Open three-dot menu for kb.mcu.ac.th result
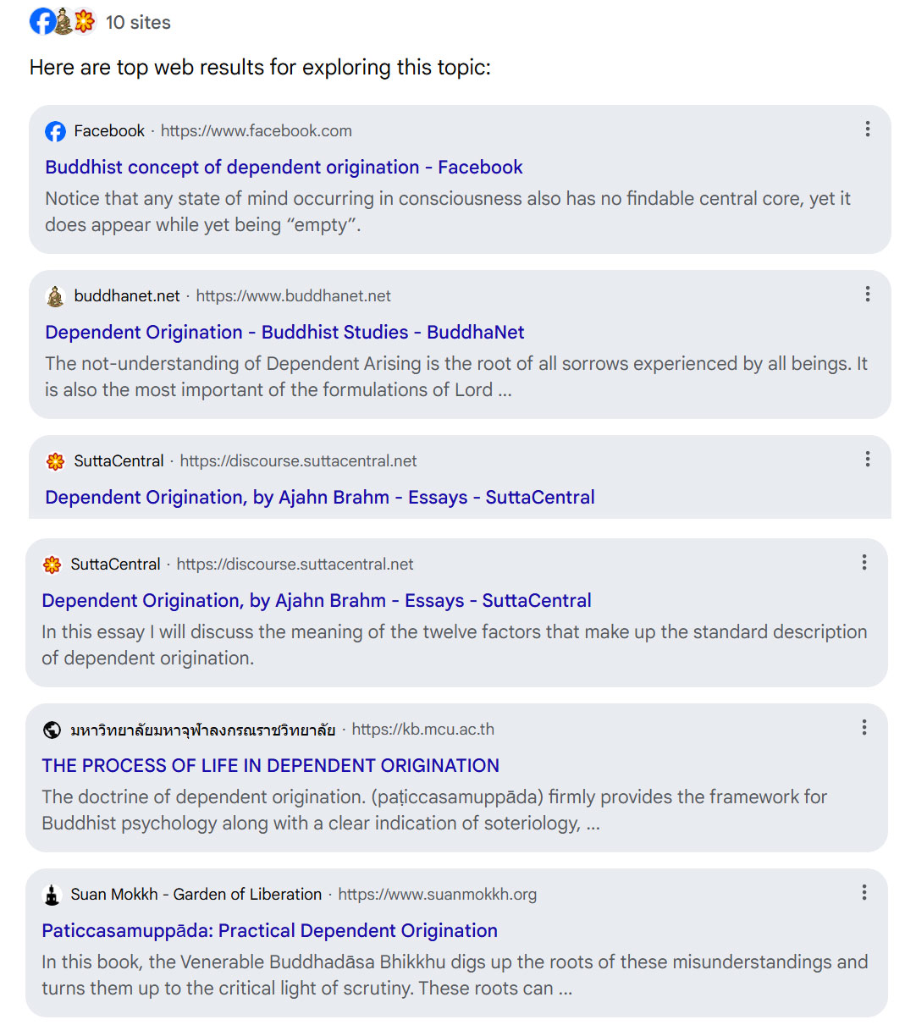905x1036 pixels. pos(864,727)
